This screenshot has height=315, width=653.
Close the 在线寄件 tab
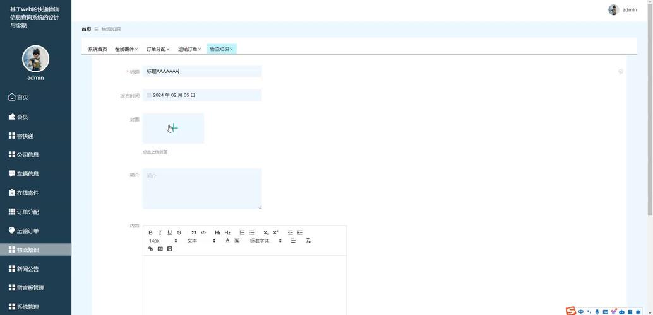136,49
